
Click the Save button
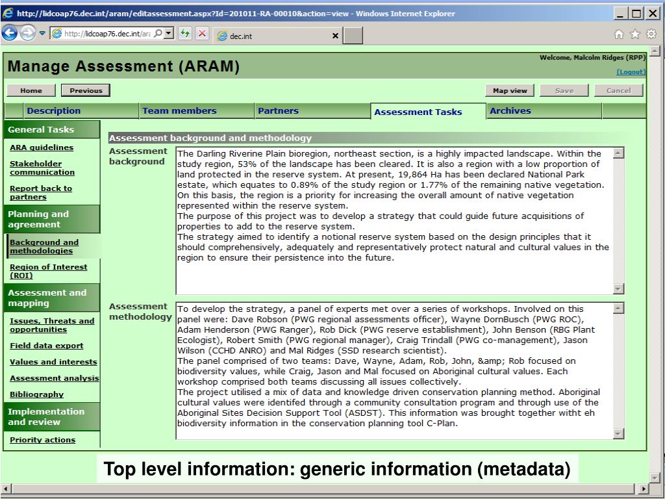click(564, 90)
